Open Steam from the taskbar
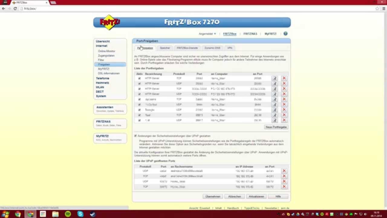Viewport: 387px width, 218px height. 93,214
